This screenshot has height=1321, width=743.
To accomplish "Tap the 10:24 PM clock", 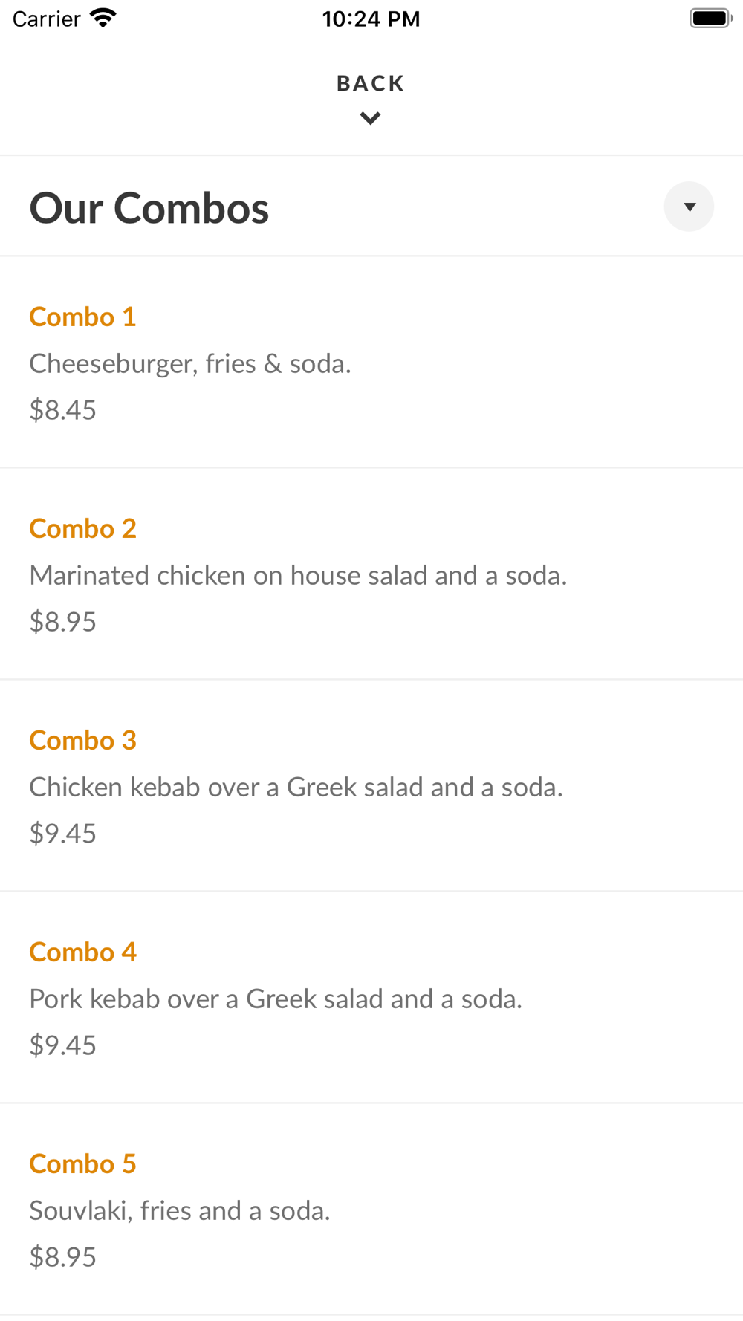I will [x=371, y=19].
